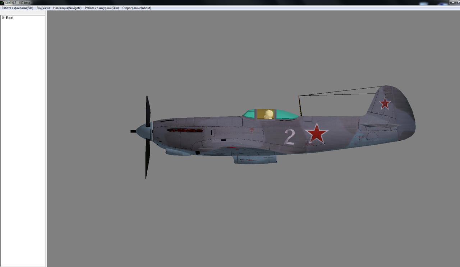This screenshot has height=267, width=460.
Task: Expand the Root tree node
Action: coord(3,18)
